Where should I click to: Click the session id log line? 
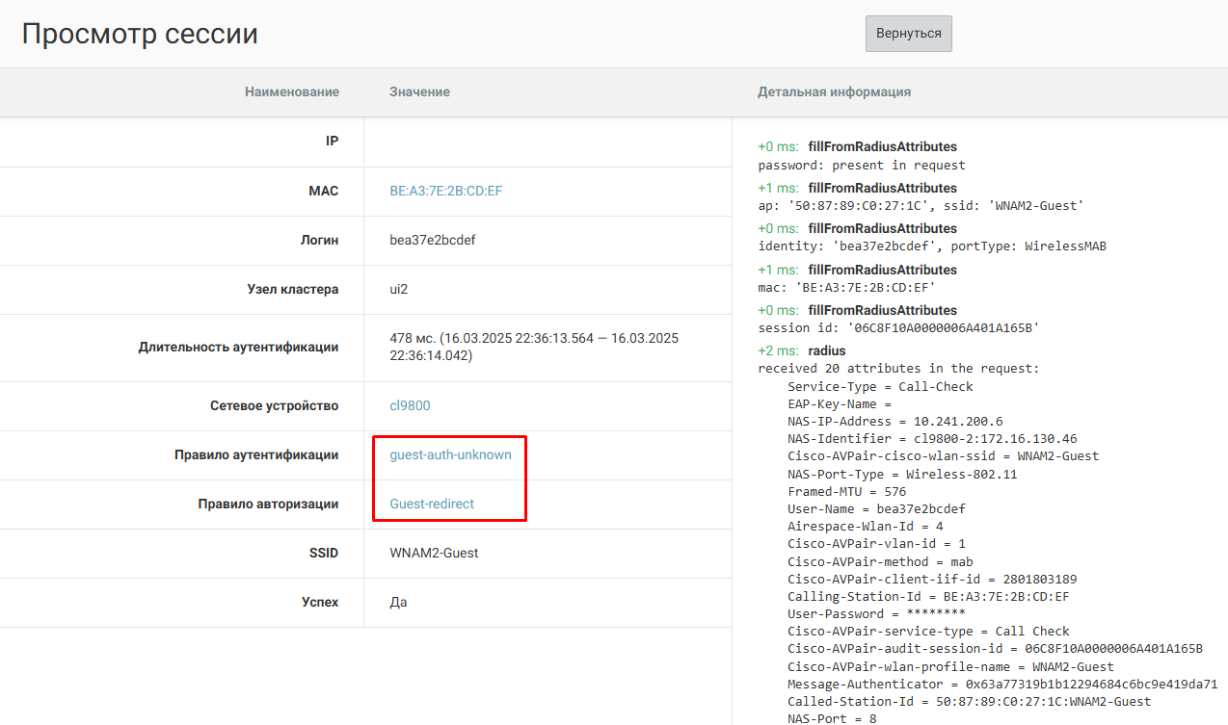pyautogui.click(x=897, y=327)
